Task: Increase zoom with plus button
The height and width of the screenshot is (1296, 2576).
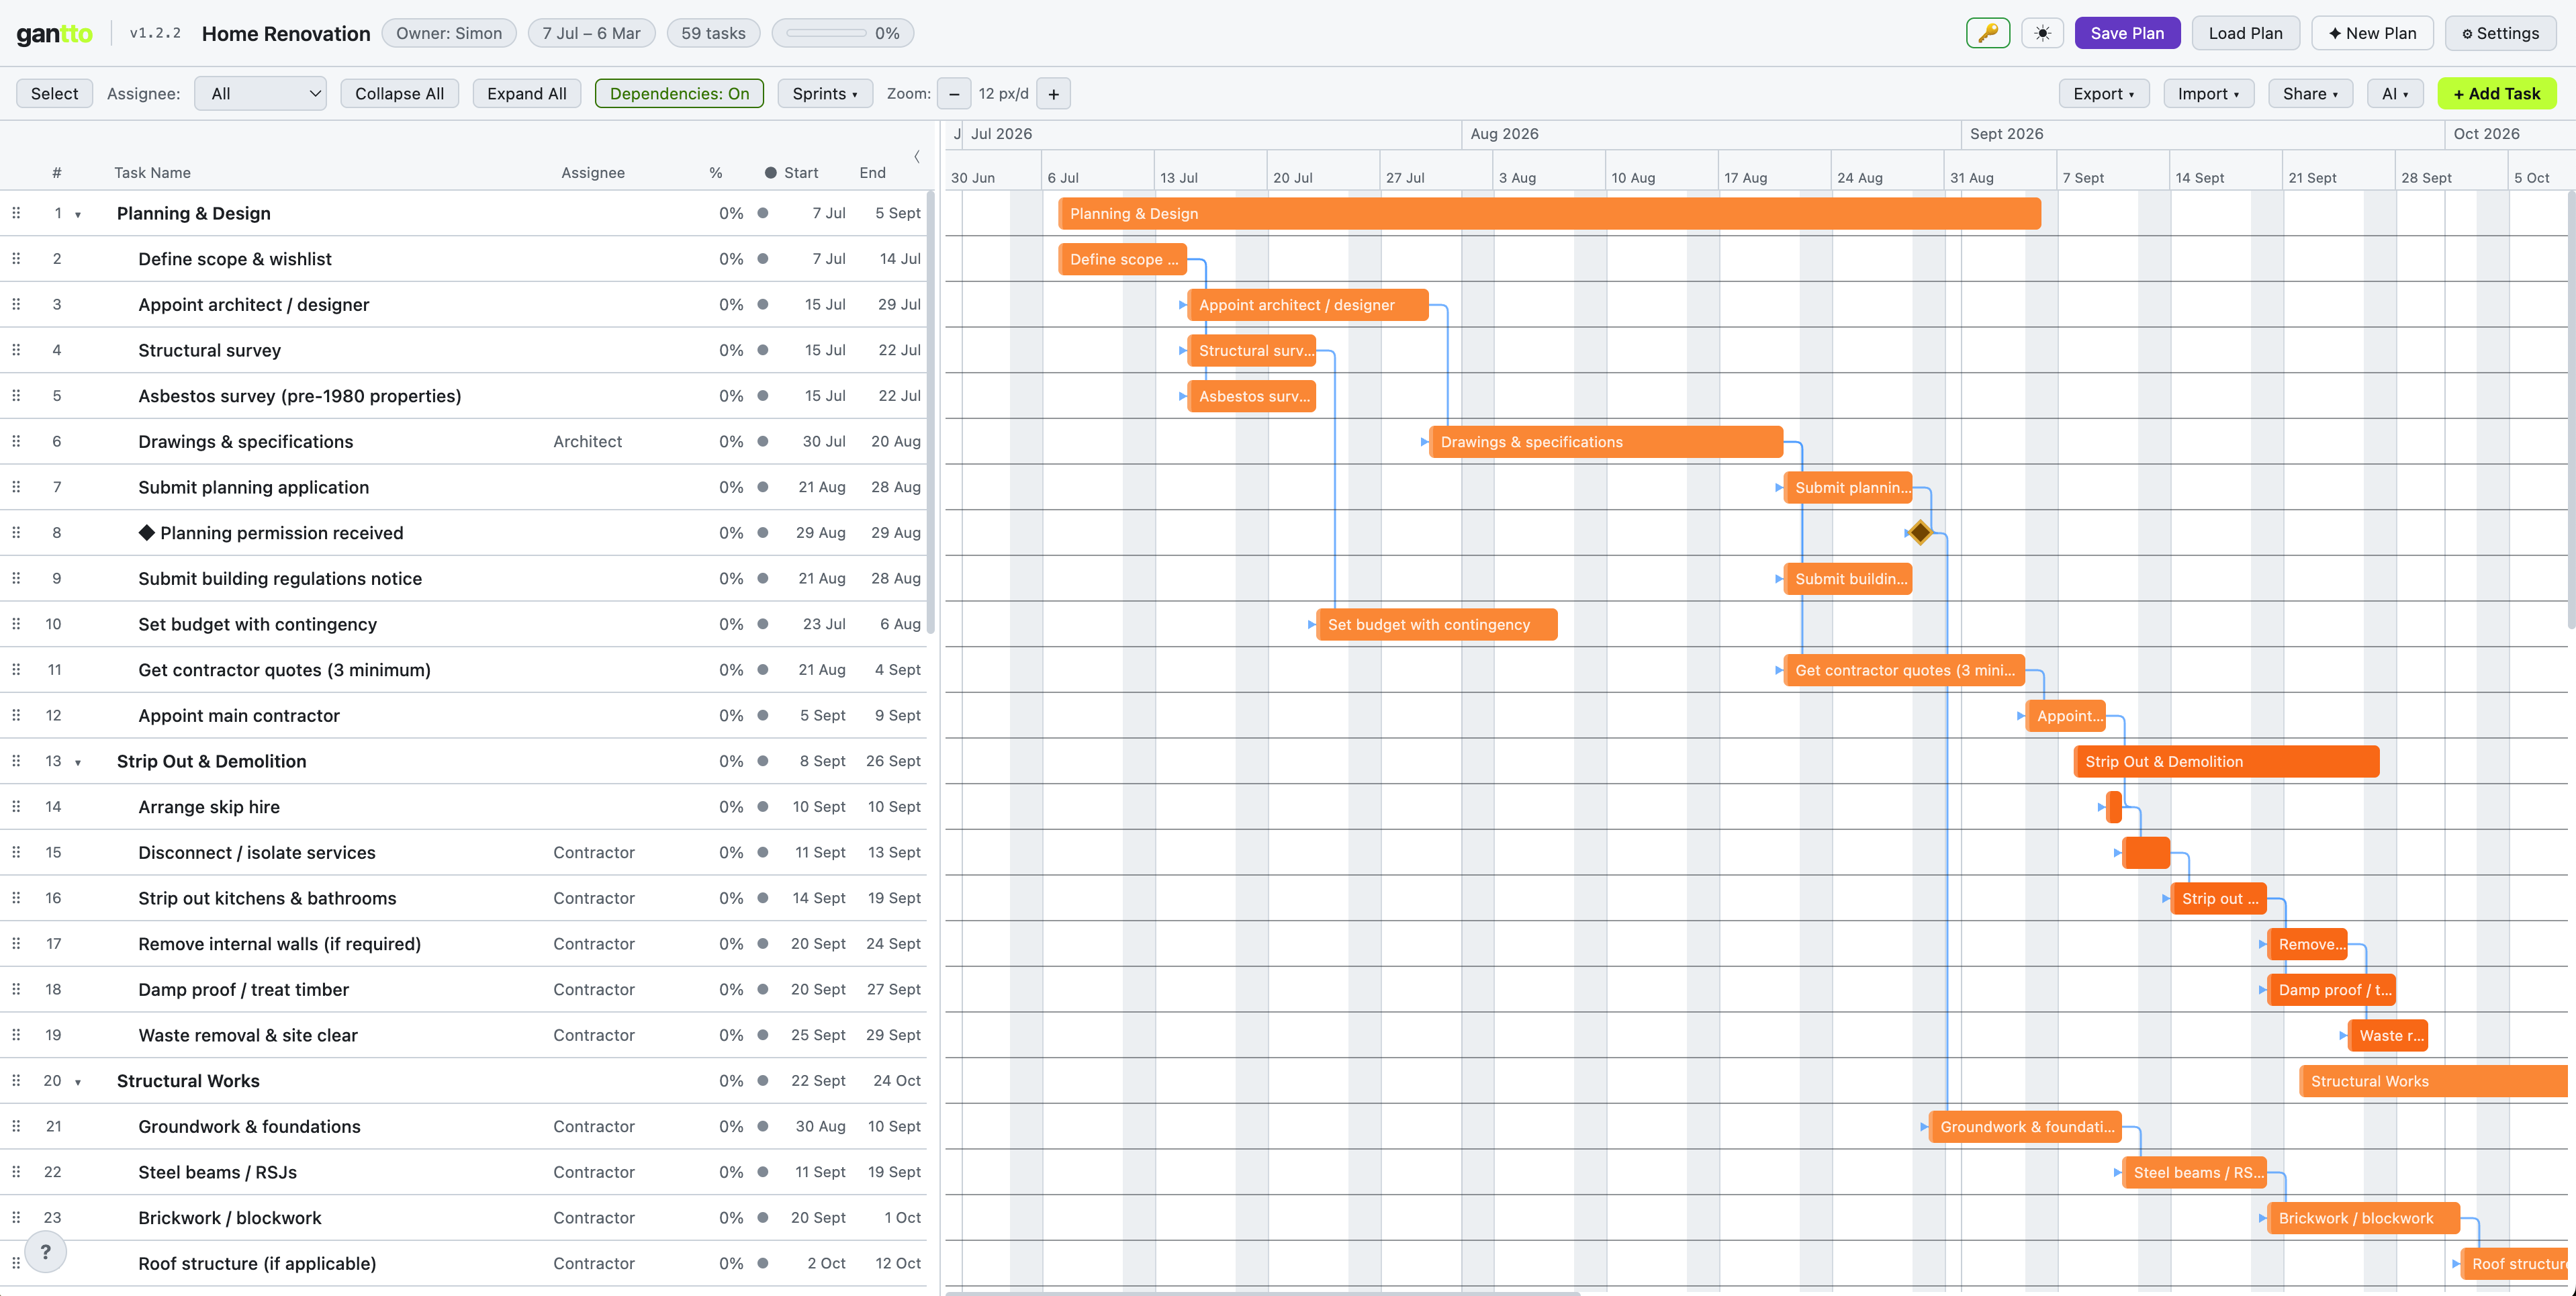Action: [1053, 94]
